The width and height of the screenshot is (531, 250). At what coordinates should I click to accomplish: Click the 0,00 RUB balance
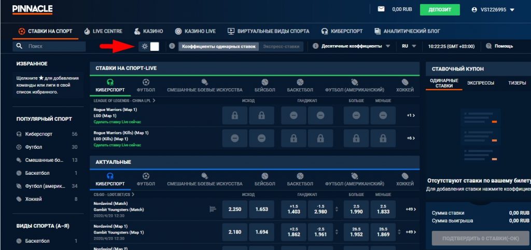(x=402, y=9)
